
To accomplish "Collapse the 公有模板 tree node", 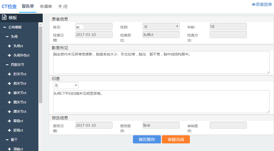I will pos(4,27).
